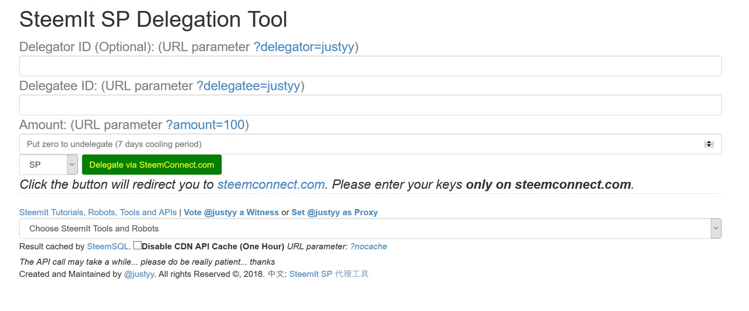Screen dimensions: 749x311
Task: Visit the @justyy author link
Action: (x=139, y=274)
